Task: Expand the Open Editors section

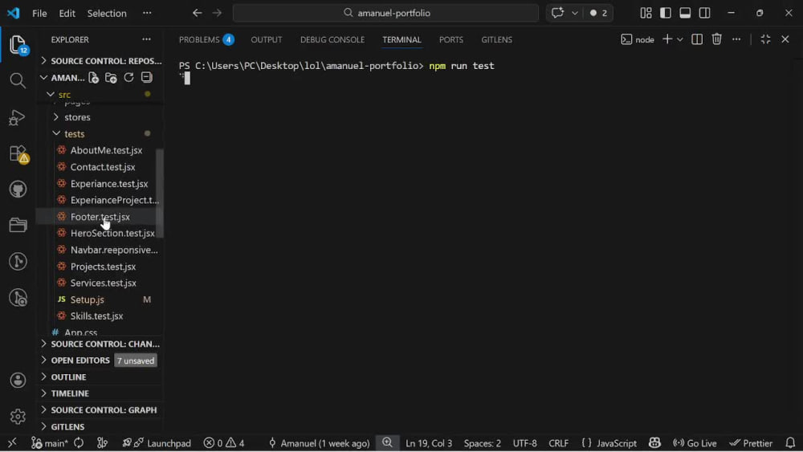Action: pos(101,360)
